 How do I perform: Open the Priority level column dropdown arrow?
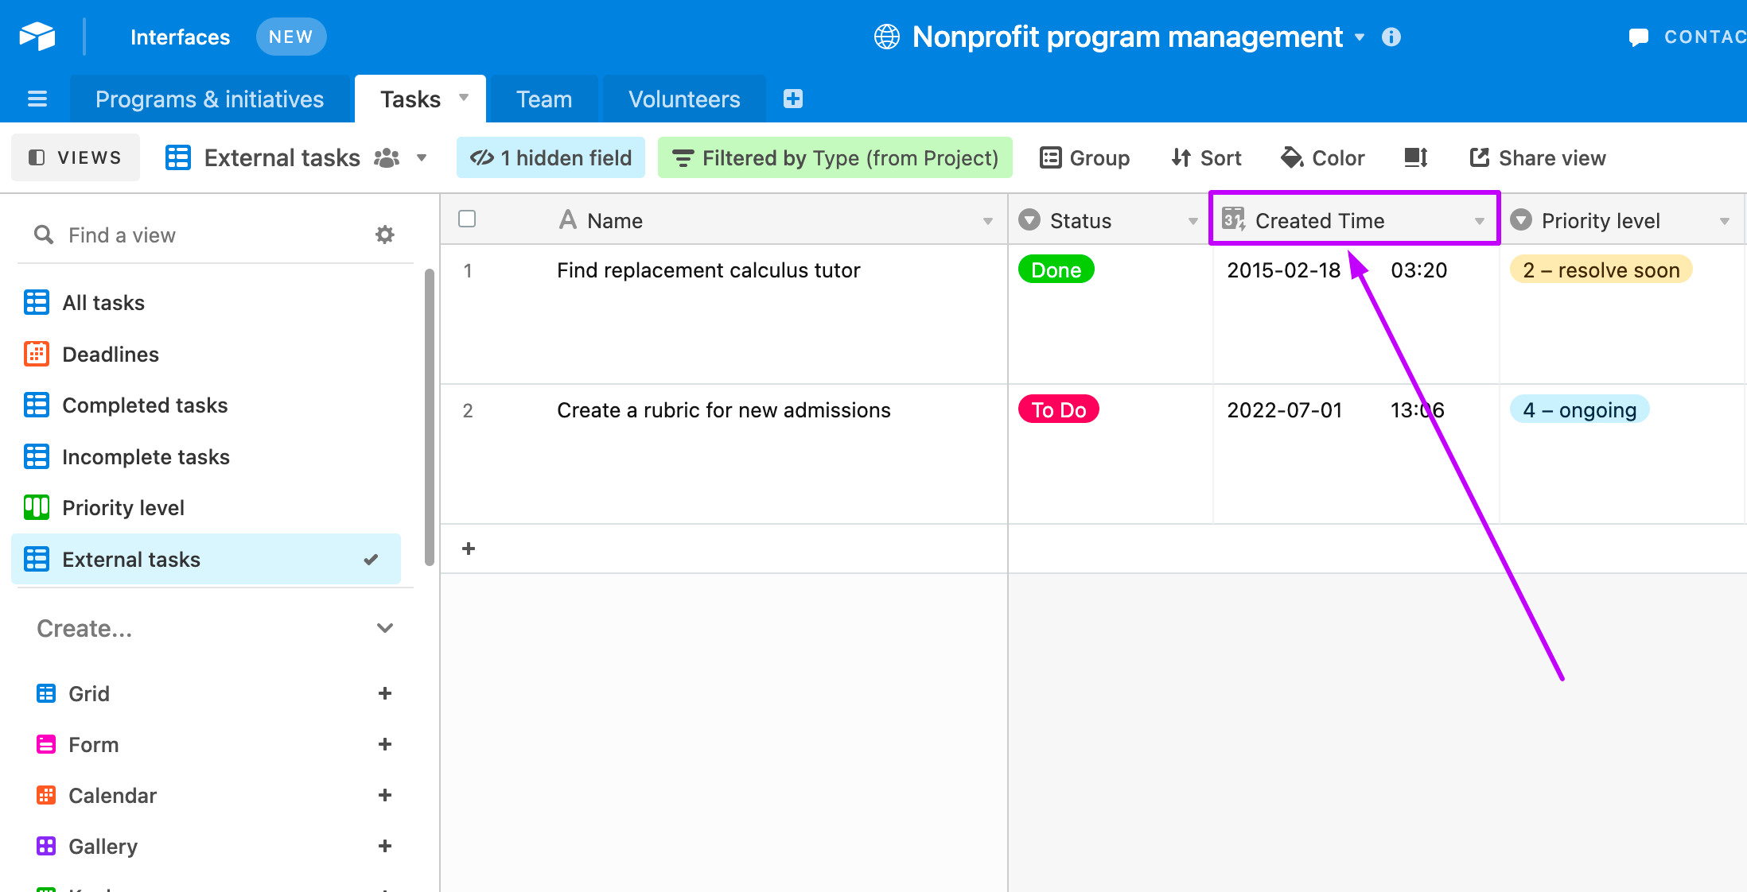[1725, 221]
